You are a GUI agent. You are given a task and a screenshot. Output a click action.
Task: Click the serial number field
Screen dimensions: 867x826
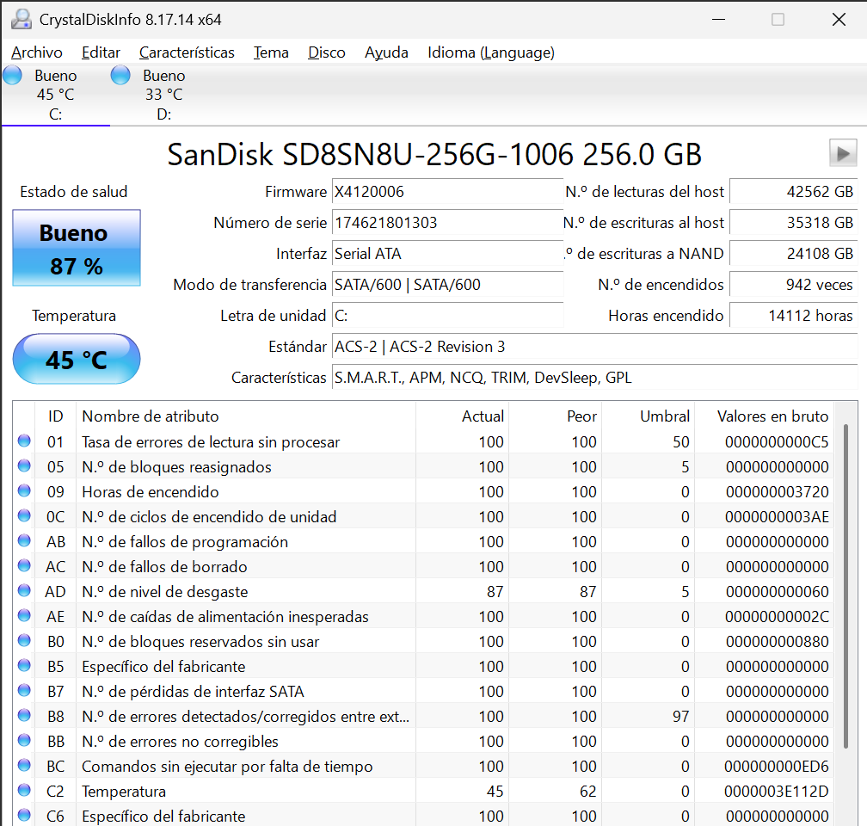[447, 223]
